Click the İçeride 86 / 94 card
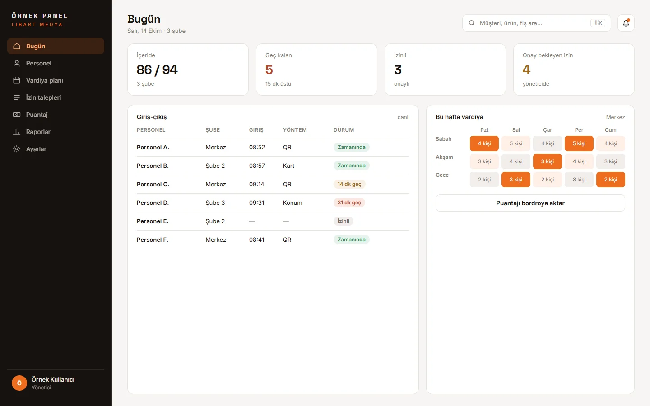Image resolution: width=650 pixels, height=406 pixels. pos(188,69)
